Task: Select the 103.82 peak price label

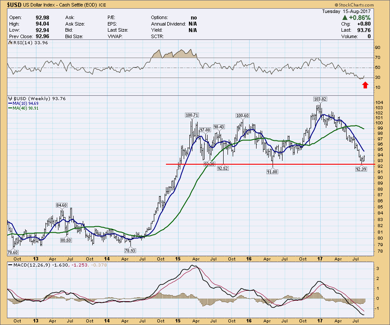Action: [320, 99]
